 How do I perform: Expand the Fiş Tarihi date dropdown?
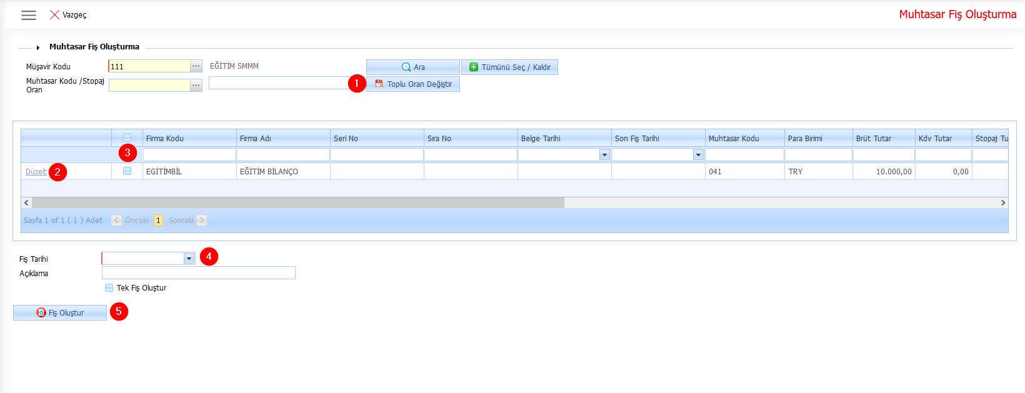tap(189, 259)
